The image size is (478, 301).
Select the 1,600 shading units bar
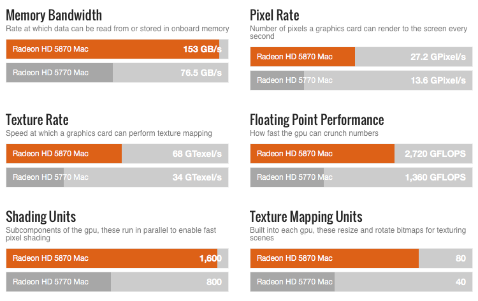click(x=117, y=258)
